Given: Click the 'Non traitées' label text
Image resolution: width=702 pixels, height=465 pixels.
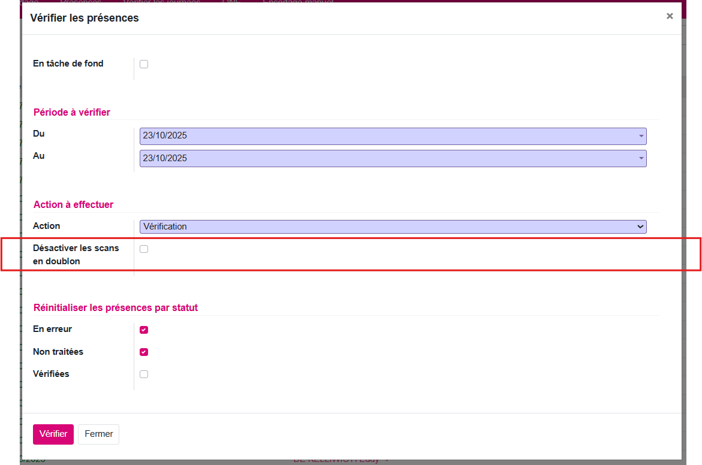Looking at the screenshot, I should click(58, 352).
